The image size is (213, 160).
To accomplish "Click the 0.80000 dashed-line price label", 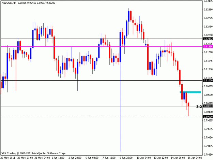I will (x=208, y=117).
